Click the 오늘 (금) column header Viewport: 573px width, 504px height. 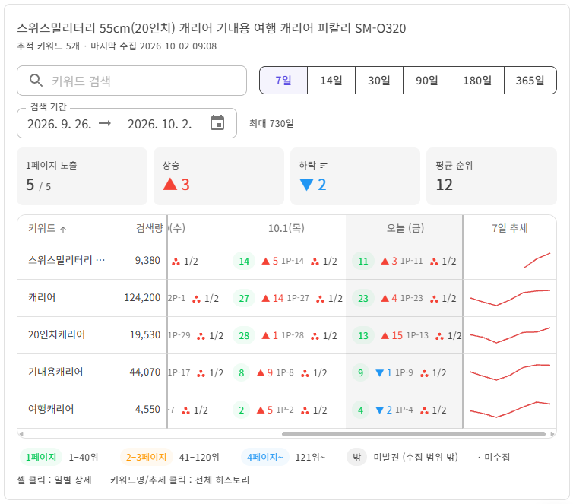click(x=405, y=228)
